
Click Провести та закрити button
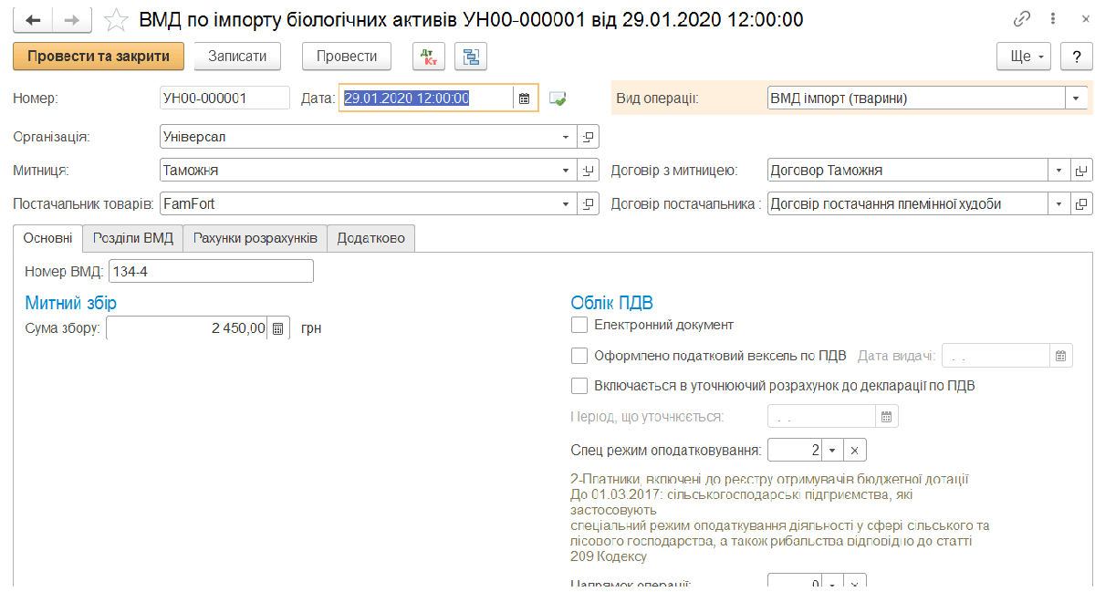[x=99, y=57]
